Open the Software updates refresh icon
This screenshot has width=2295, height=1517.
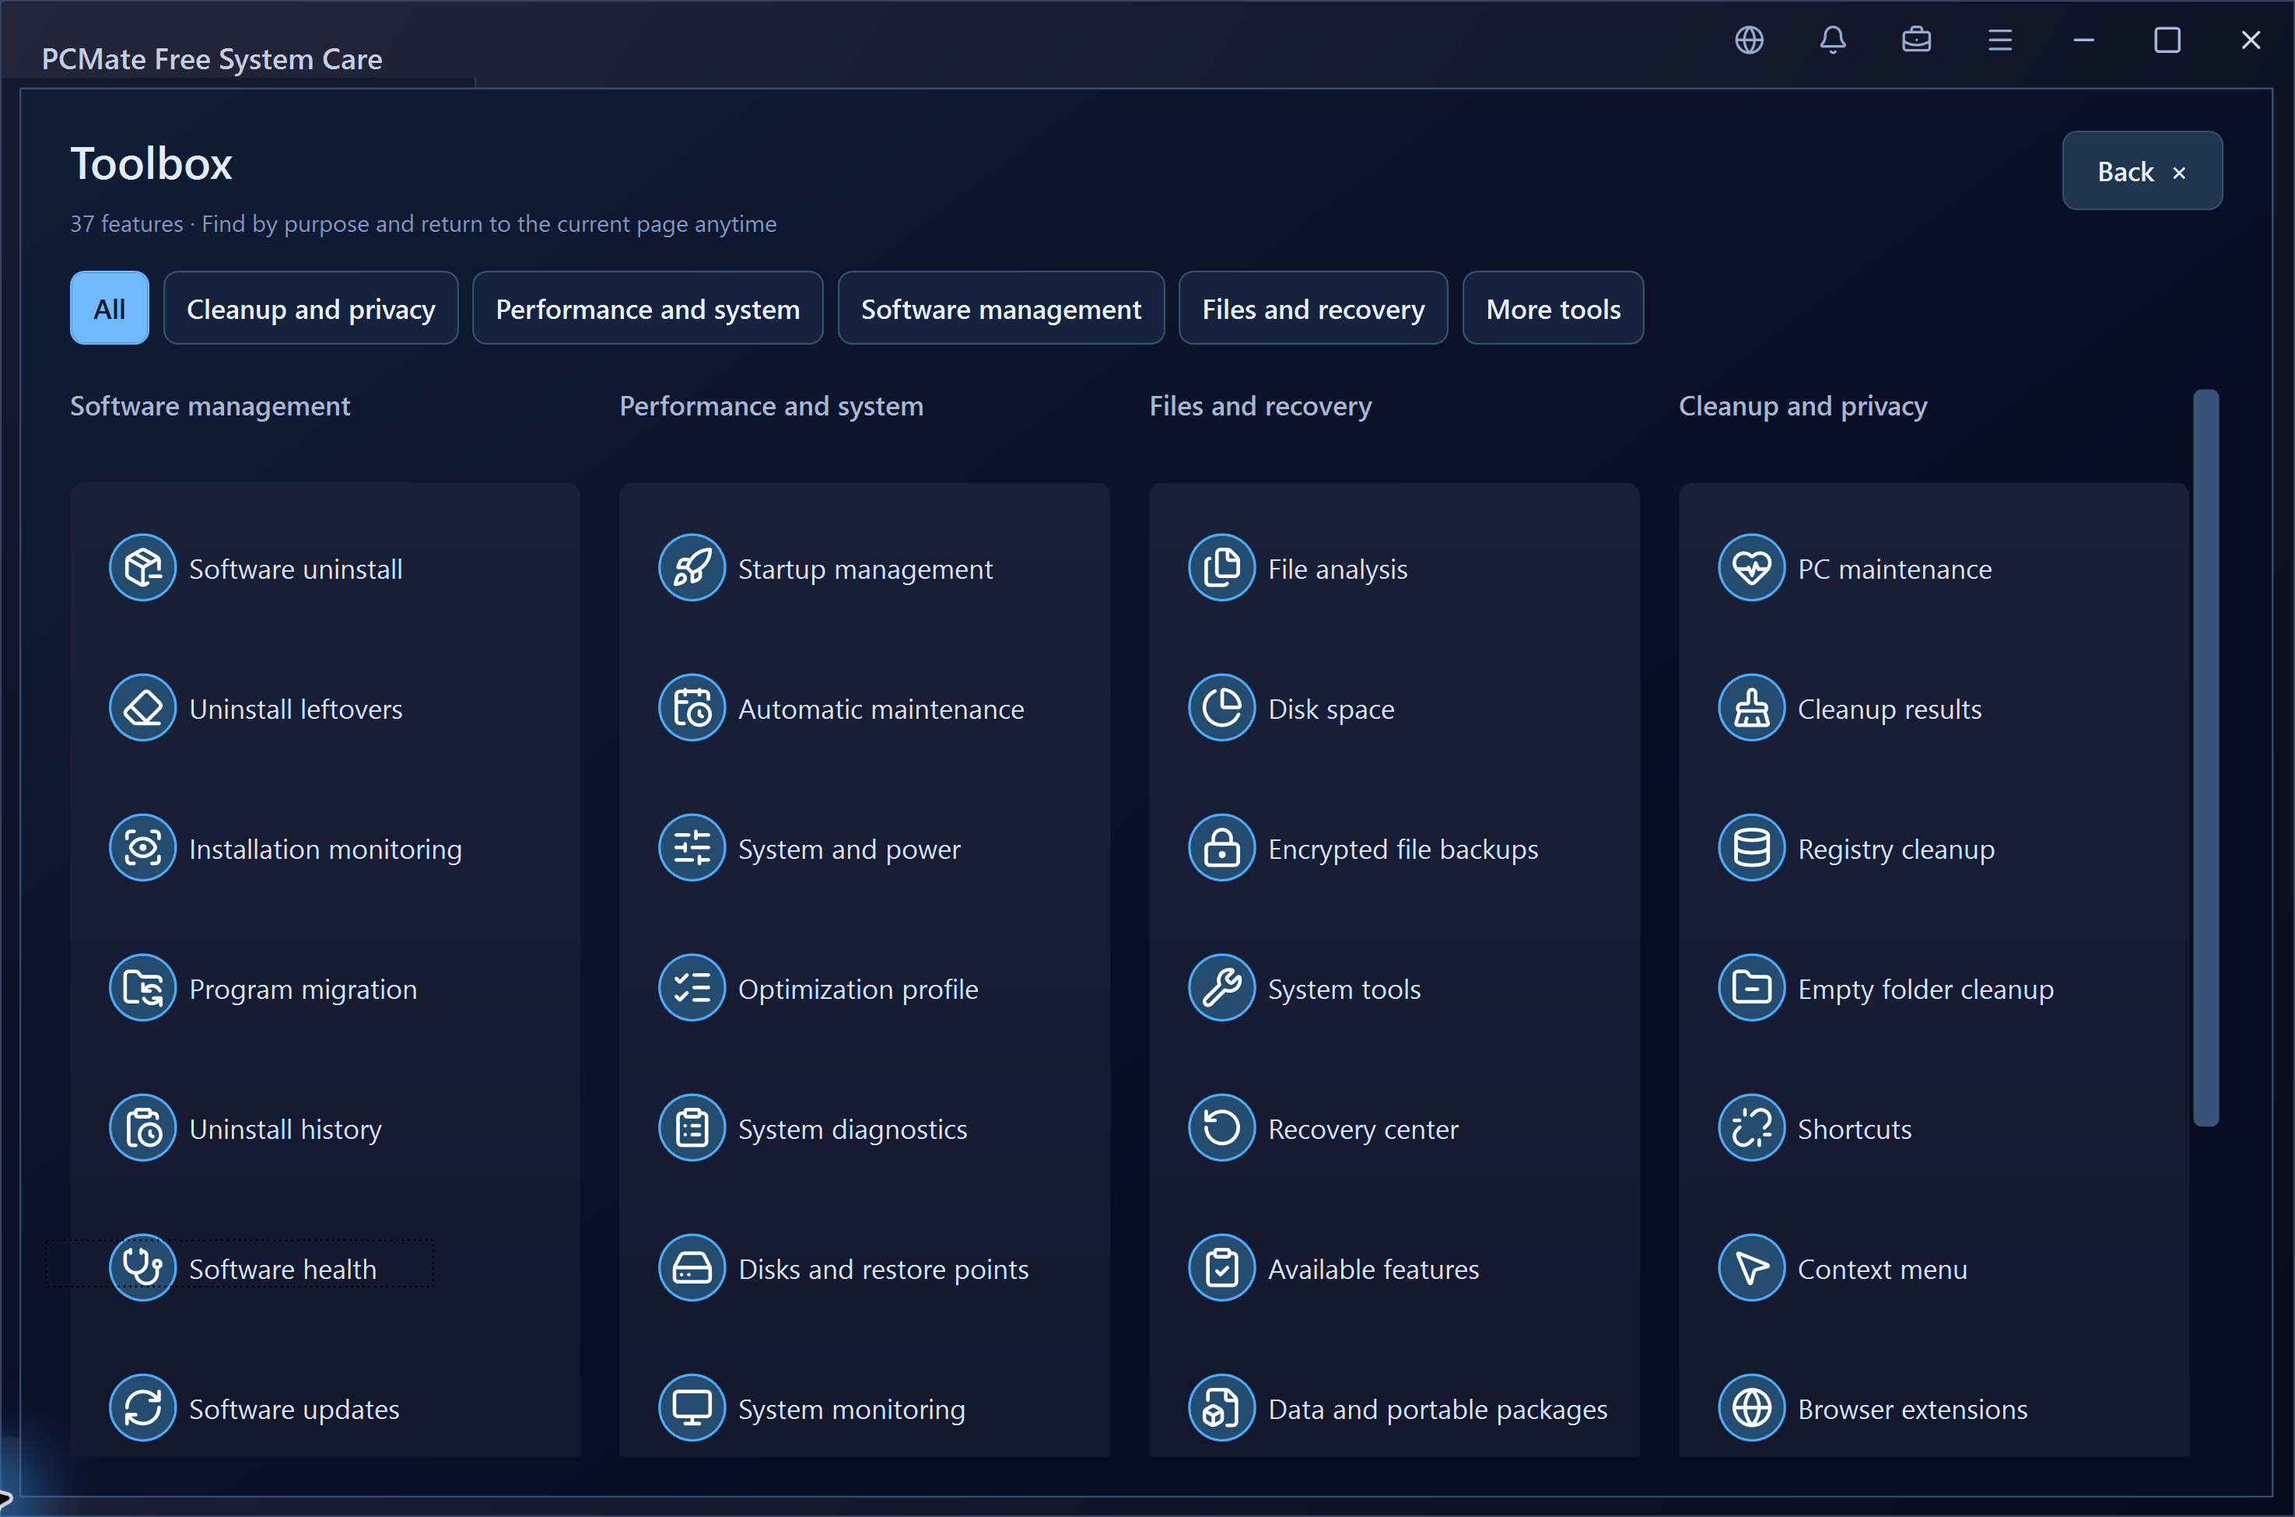142,1409
